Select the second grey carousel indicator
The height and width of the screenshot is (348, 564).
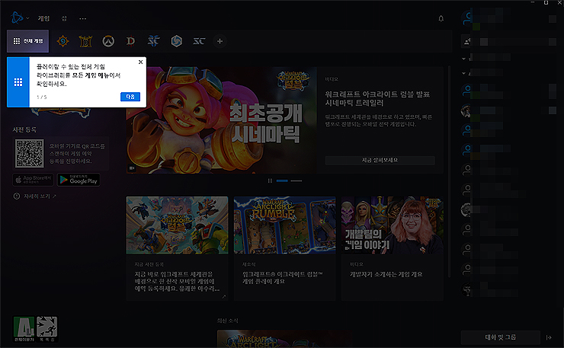point(296,180)
